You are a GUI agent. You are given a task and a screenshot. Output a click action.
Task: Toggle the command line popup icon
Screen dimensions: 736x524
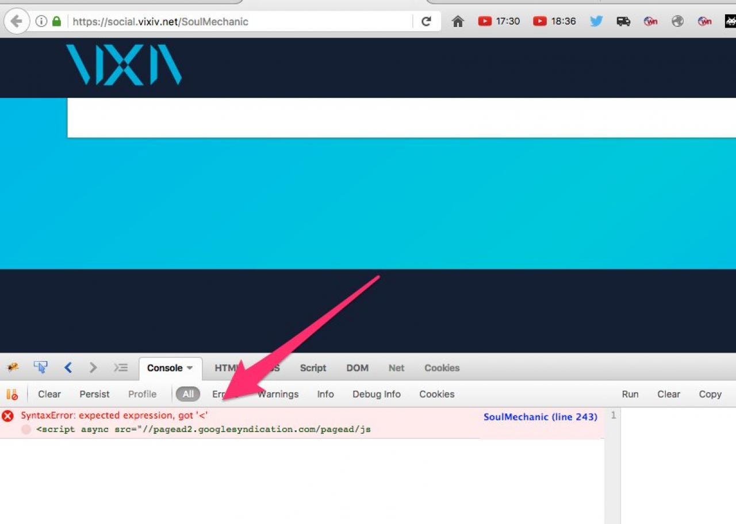click(x=120, y=368)
